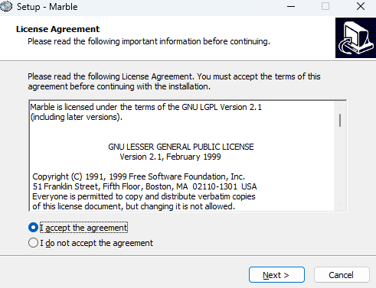The image size is (376, 288).
Task: Click the empty scrollbar track below the thumb
Action: point(340,163)
